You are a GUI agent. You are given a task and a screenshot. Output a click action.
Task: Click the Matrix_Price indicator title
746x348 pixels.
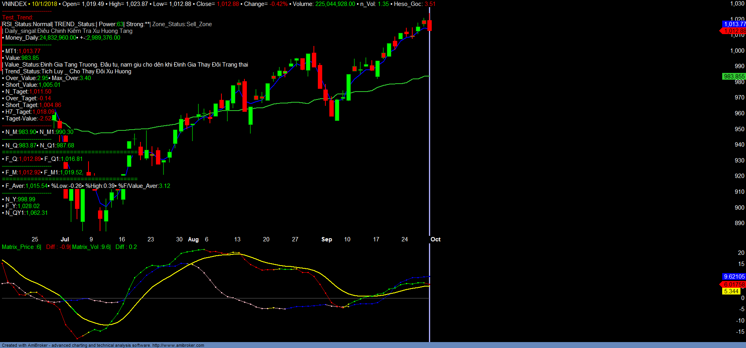[21, 247]
